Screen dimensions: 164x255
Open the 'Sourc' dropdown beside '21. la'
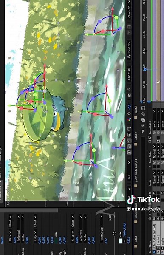click(x=73, y=221)
